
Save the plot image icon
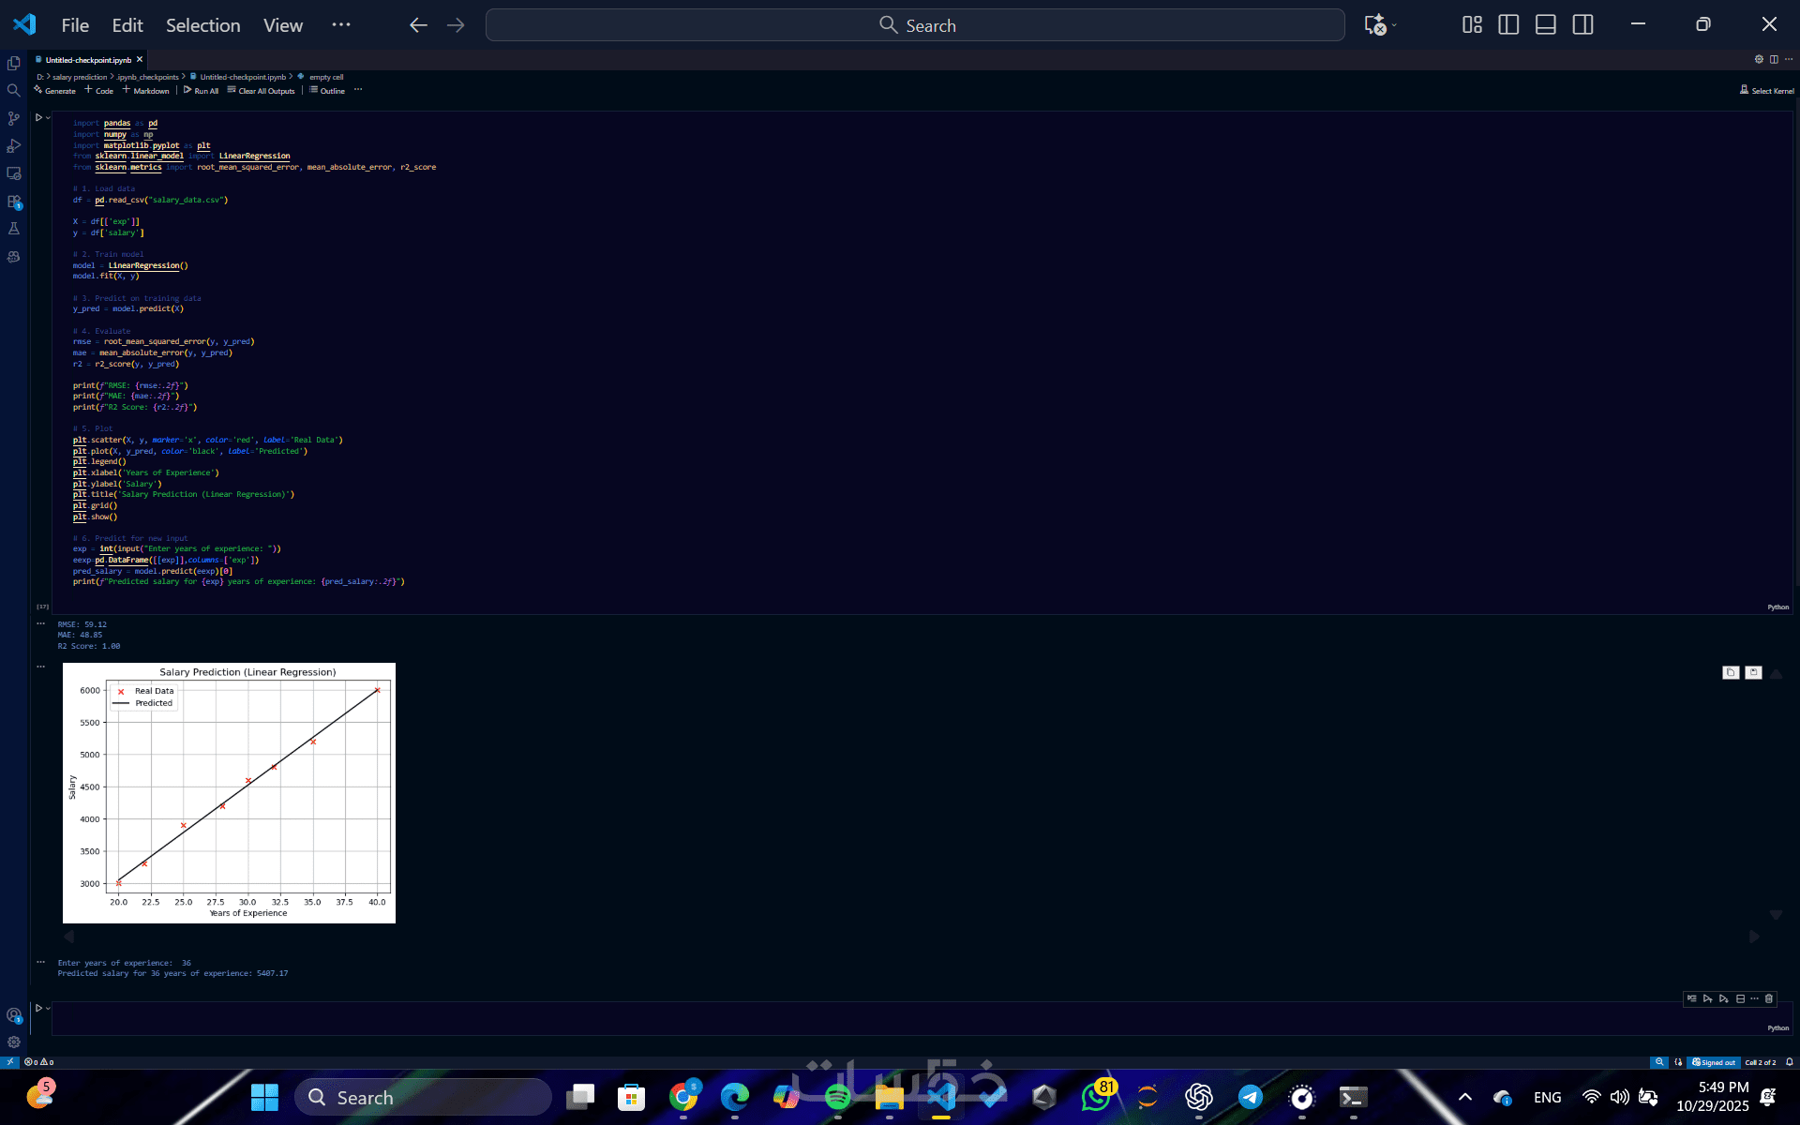[1753, 672]
